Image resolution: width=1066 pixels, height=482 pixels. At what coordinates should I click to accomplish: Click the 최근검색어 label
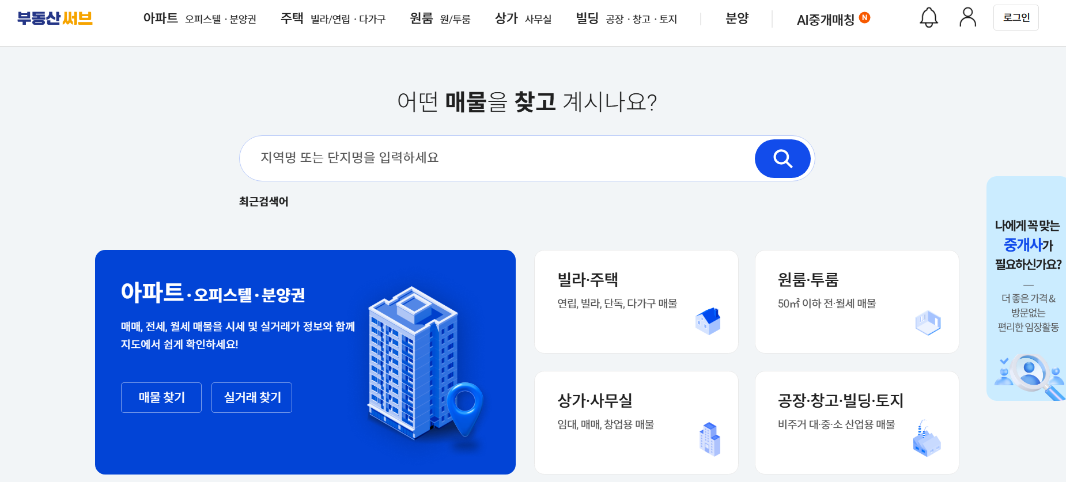click(x=263, y=202)
